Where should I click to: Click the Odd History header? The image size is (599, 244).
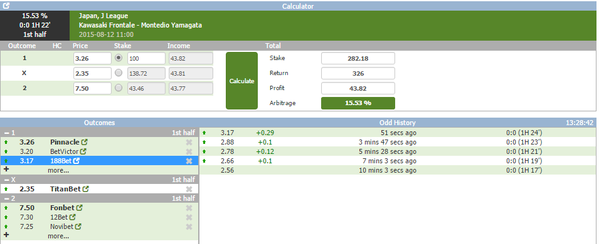tap(397, 123)
